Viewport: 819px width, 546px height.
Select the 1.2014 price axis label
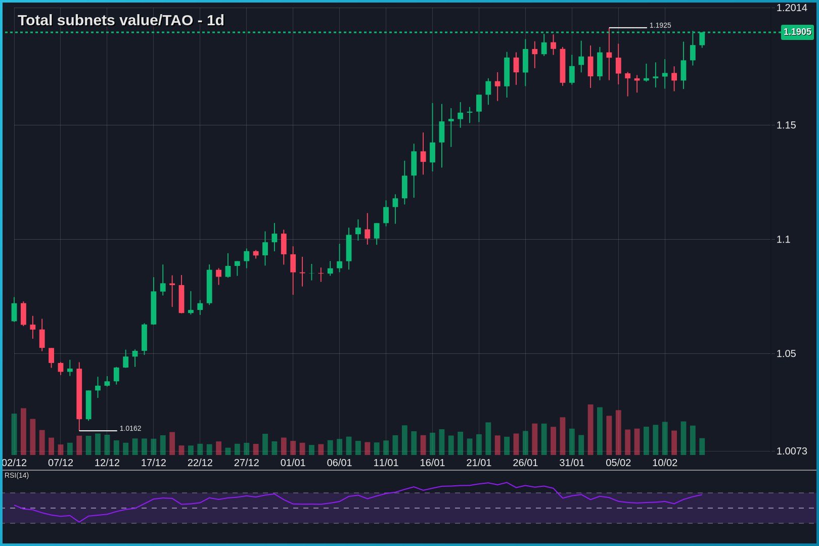tap(792, 8)
